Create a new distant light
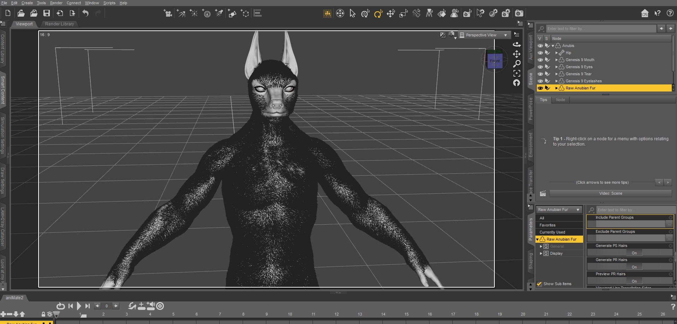 [x=181, y=13]
